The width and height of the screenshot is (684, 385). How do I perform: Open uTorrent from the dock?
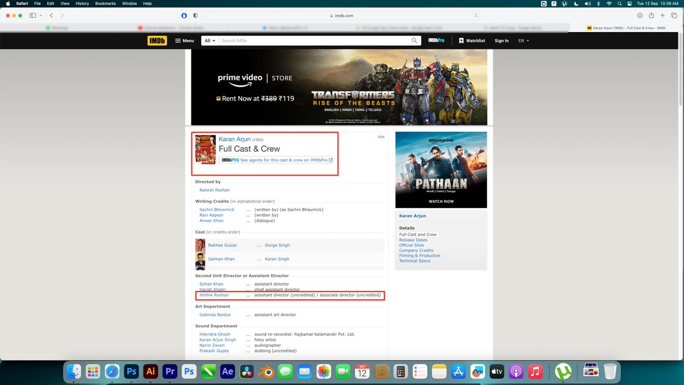(x=564, y=371)
